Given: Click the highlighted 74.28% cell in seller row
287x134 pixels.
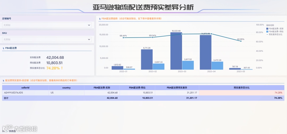Looking at the screenshot, I should click(242, 93).
